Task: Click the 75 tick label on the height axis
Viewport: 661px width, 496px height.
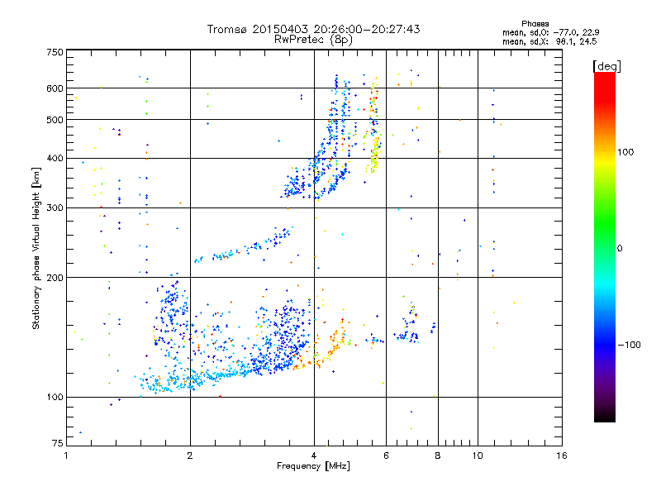Action: [x=58, y=443]
